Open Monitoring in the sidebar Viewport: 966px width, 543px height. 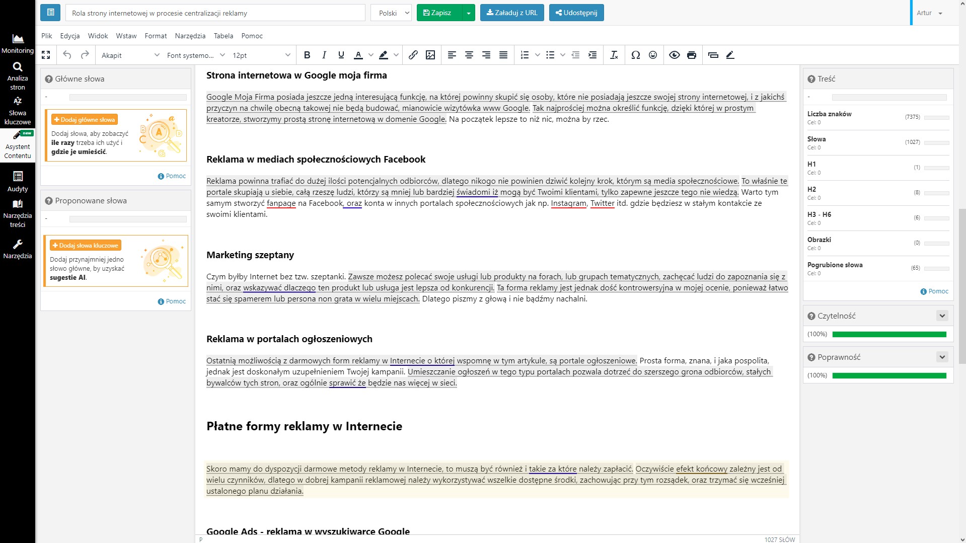(x=18, y=44)
